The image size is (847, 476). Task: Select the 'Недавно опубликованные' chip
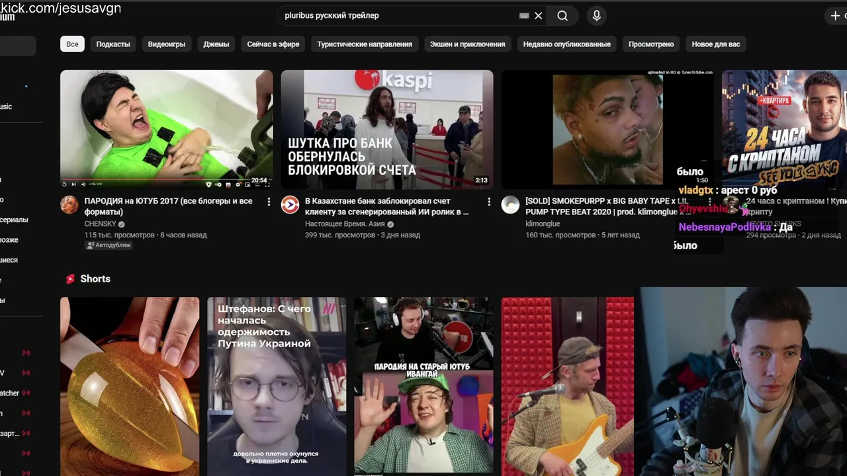point(567,44)
